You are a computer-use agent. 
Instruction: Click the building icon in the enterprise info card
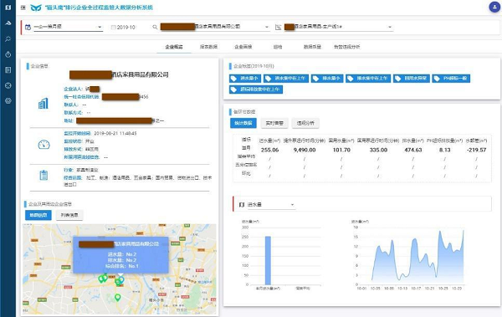coord(44,104)
